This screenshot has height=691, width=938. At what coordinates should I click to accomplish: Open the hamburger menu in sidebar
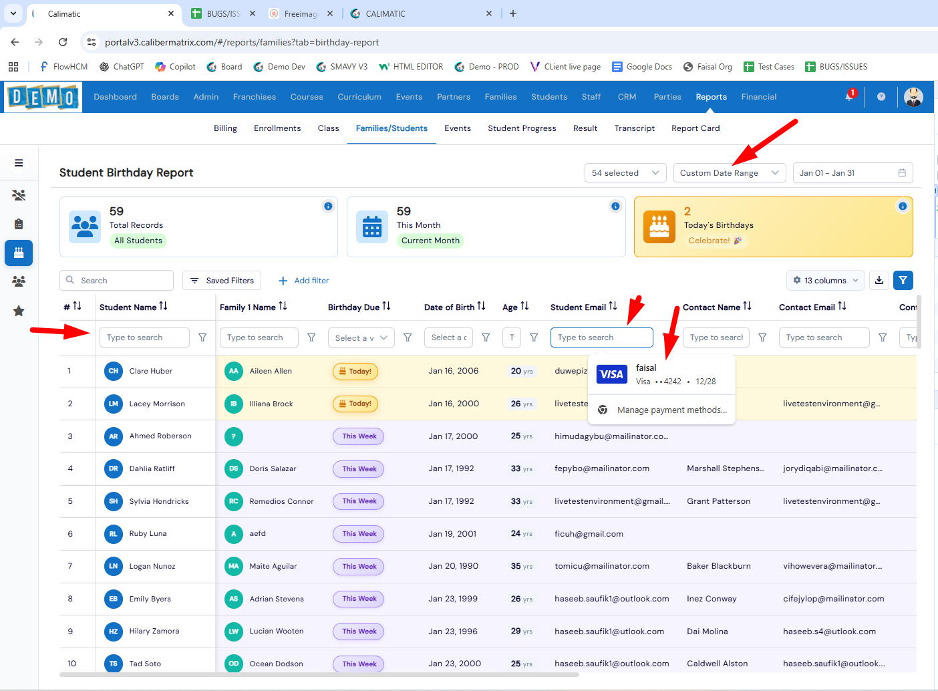coord(19,163)
